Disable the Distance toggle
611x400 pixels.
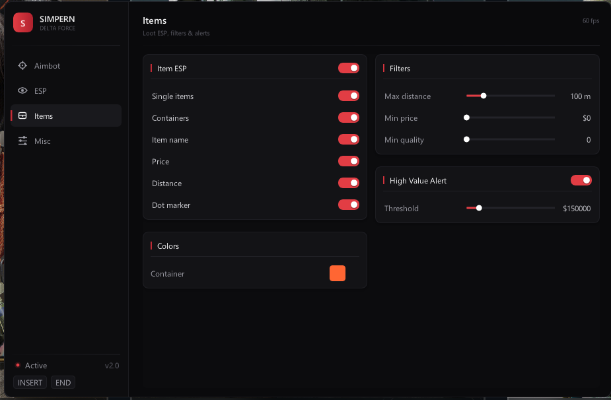pos(348,183)
